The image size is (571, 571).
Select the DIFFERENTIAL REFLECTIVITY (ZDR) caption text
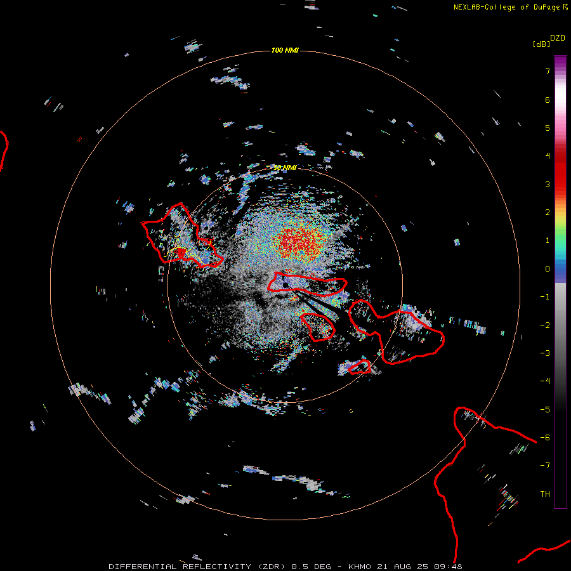click(x=198, y=567)
